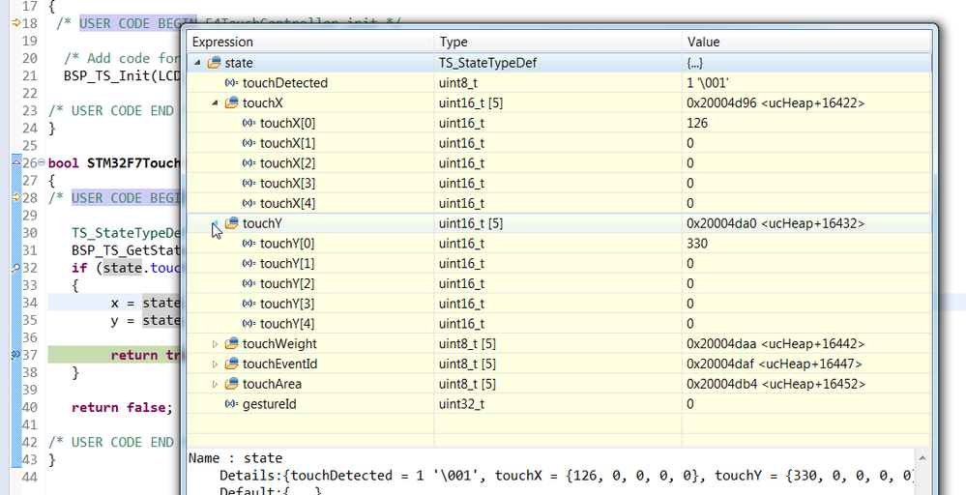Click the value 126 of touchX[0]
The image size is (966, 495).
point(697,123)
